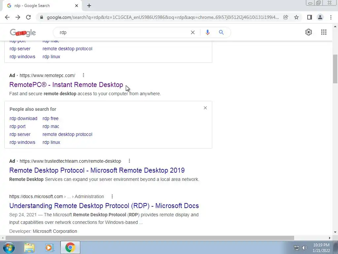Viewport: 338px width, 254px height.
Task: Click the horizontal scrollbar thumb
Action: pyautogui.click(x=150, y=238)
